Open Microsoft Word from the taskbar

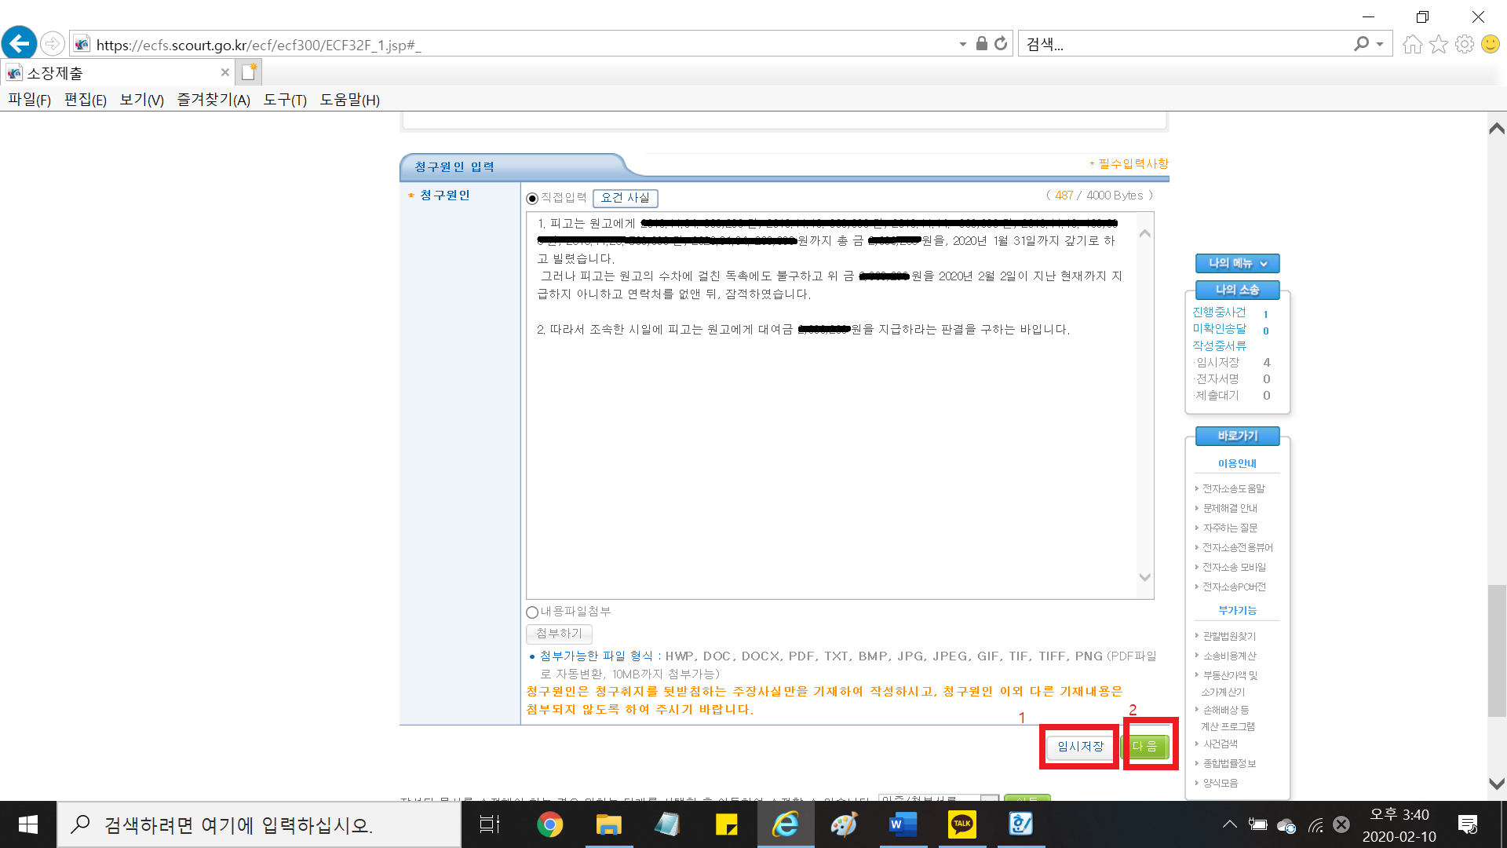(x=903, y=824)
